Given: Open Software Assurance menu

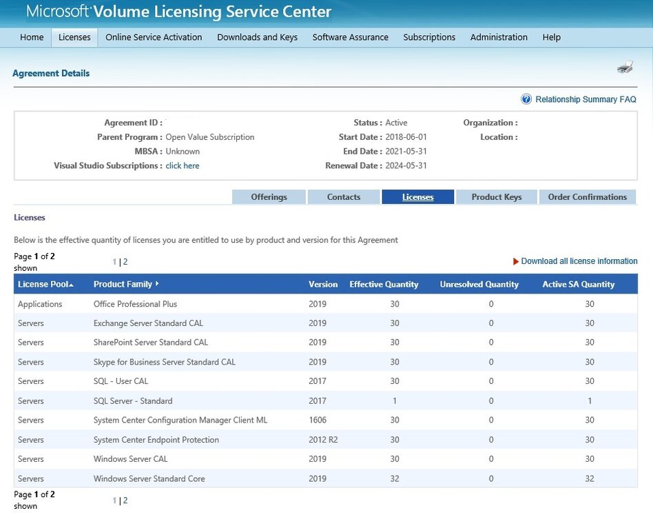Looking at the screenshot, I should pos(350,37).
